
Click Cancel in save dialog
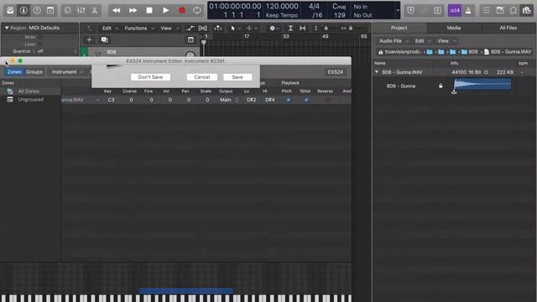[x=202, y=77]
